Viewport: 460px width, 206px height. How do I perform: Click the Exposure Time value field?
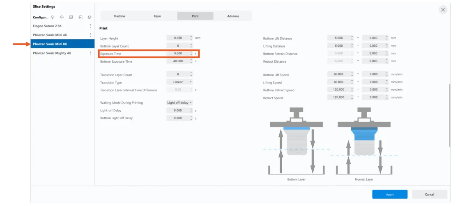tap(177, 53)
